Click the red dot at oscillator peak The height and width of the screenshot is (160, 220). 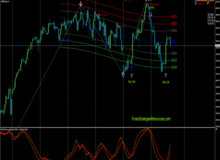148,128
